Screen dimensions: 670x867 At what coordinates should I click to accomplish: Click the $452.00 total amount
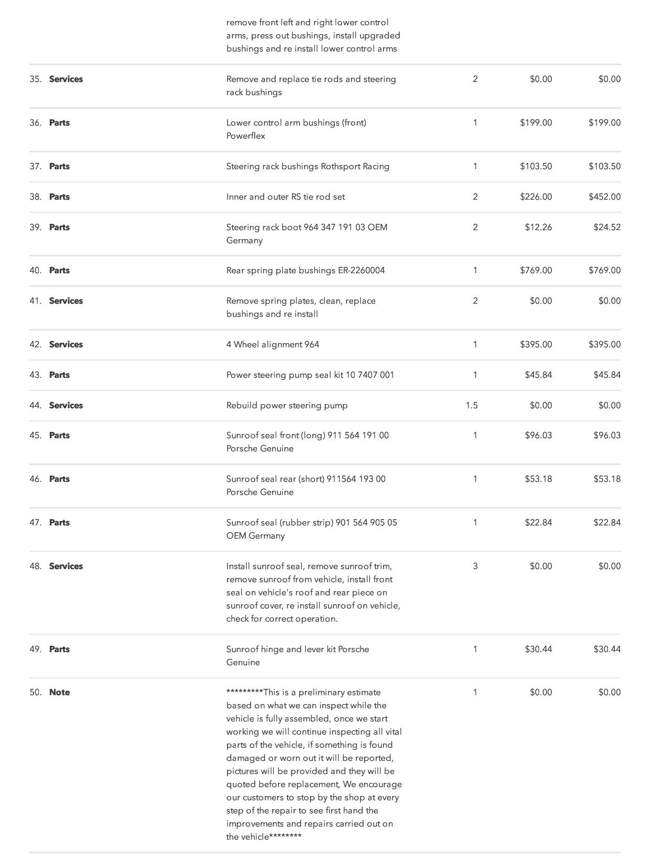point(604,197)
